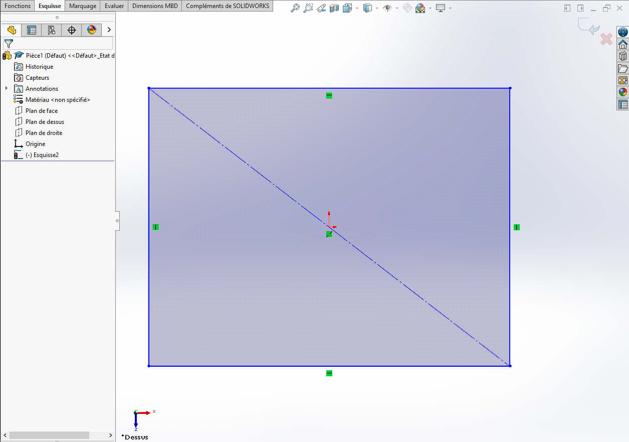
Task: Confirm and exit sketch using corner arrow
Action: coord(588,26)
